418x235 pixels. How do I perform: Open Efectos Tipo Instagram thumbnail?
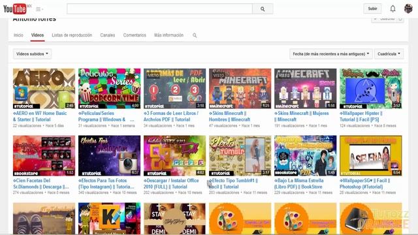pyautogui.click(x=109, y=155)
